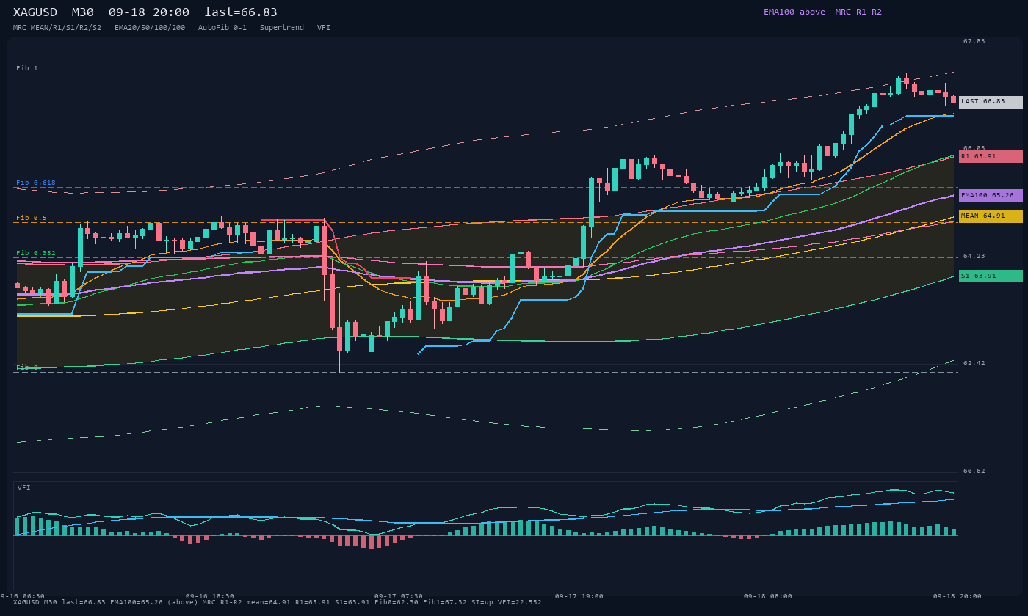Click the MRC MEAN/R1/S1/R2/S2 legend entry
Viewport: 1028px width, 616px height.
pos(57,28)
